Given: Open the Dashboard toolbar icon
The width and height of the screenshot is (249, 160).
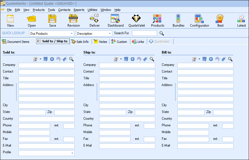Looking at the screenshot, I should point(115,20).
